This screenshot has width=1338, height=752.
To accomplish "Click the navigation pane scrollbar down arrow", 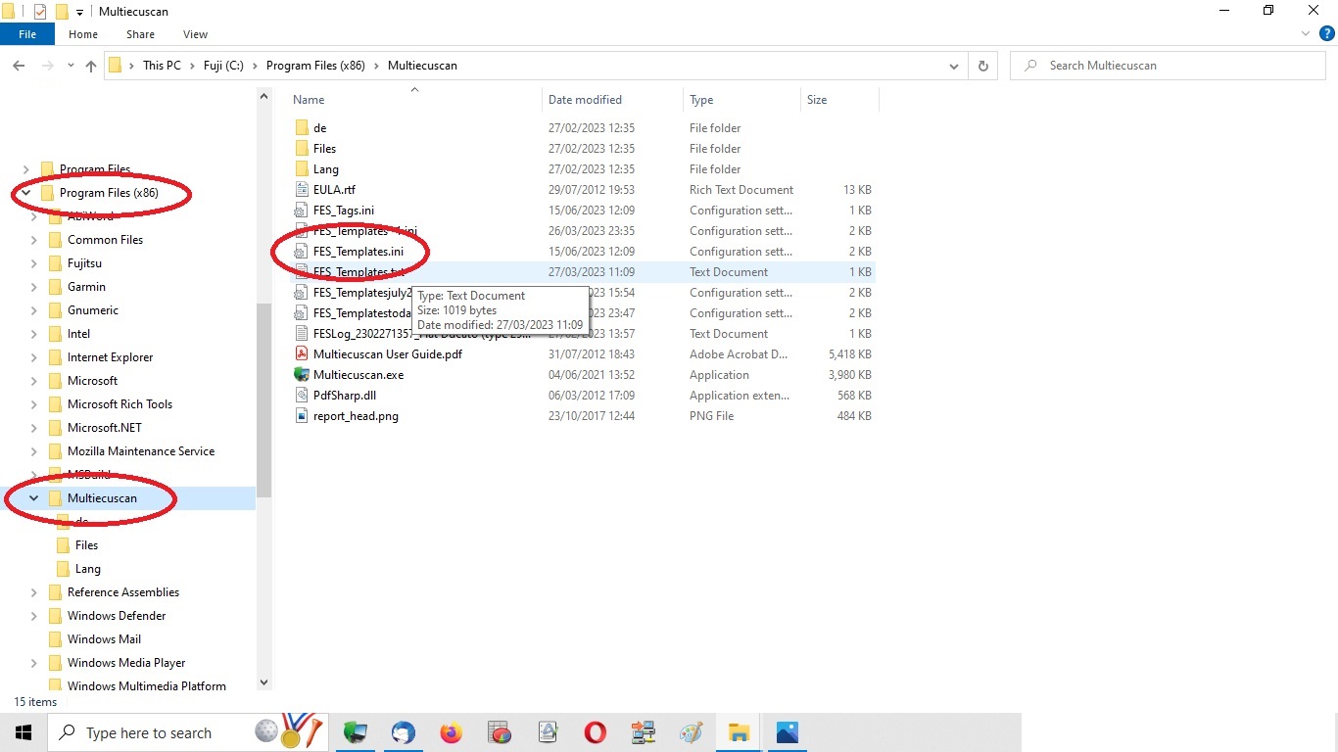I will [263, 681].
